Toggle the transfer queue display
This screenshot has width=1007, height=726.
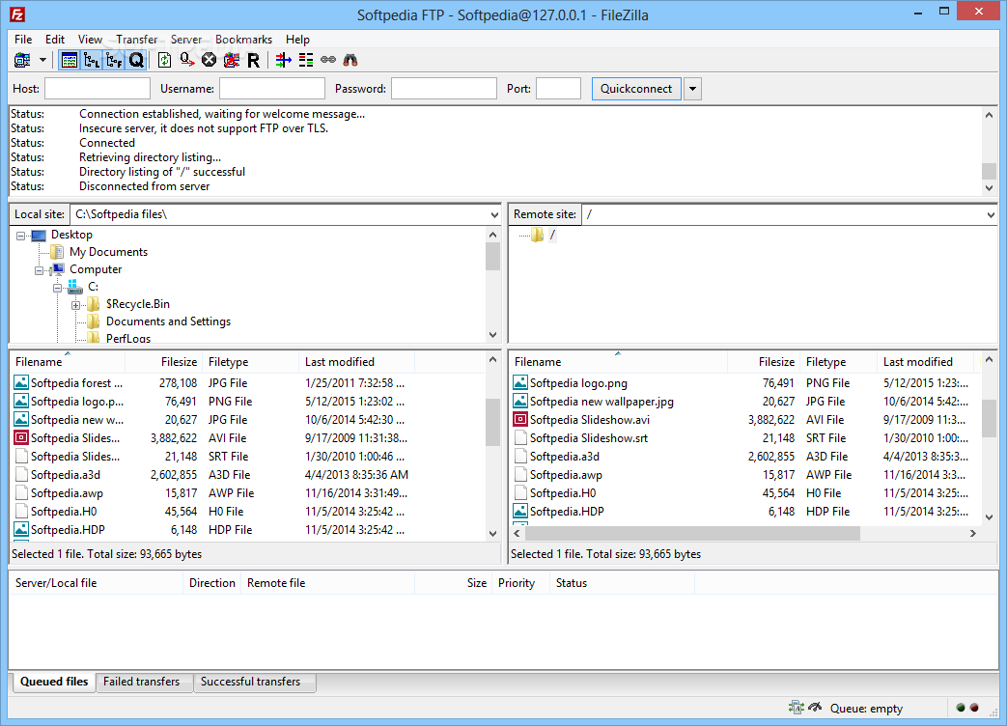pyautogui.click(x=136, y=60)
